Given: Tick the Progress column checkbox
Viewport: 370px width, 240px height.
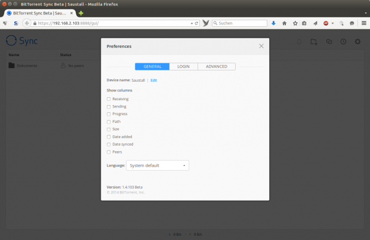Looking at the screenshot, I should [109, 114].
